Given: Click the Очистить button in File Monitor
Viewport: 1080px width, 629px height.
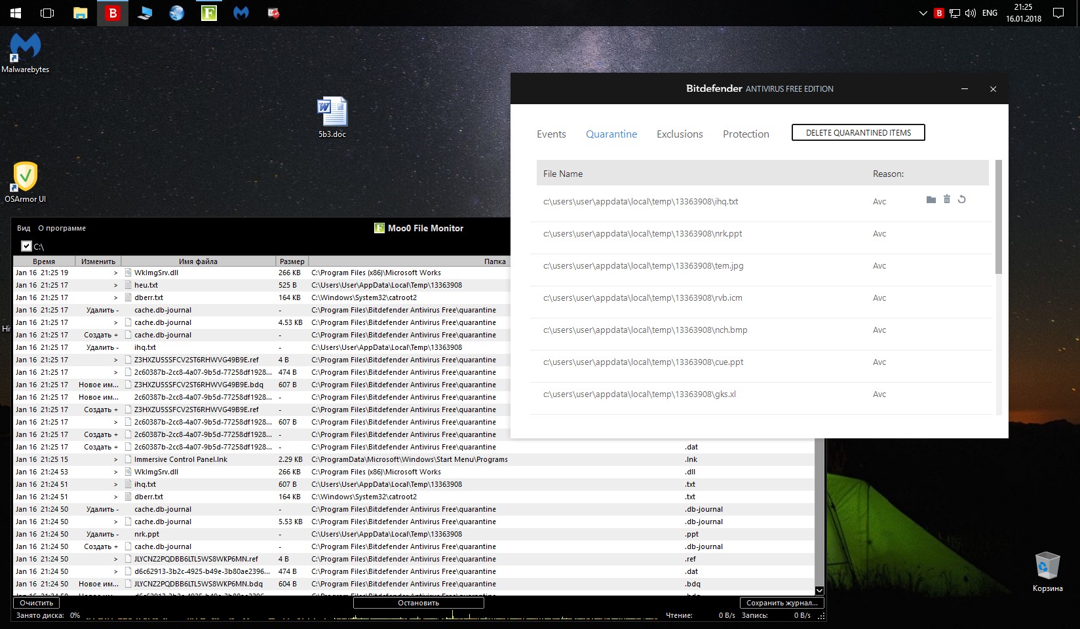Looking at the screenshot, I should point(37,603).
